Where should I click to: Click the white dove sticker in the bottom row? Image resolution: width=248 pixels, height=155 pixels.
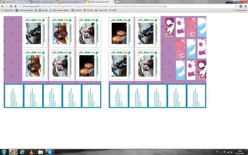202,70
